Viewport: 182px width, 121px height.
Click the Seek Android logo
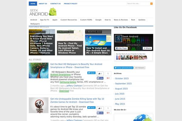click(x=43, y=12)
